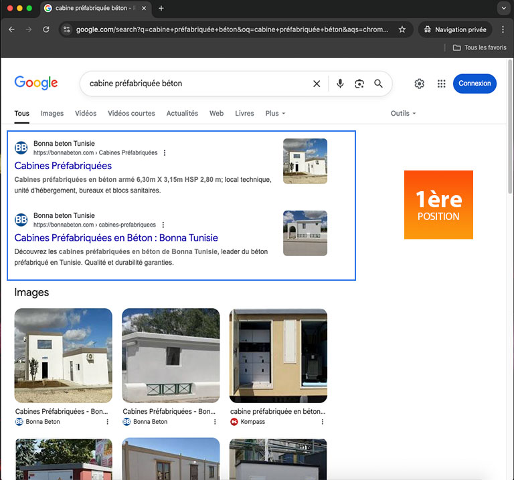Switch to the Vidéos tab
514x480 pixels.
pos(86,113)
